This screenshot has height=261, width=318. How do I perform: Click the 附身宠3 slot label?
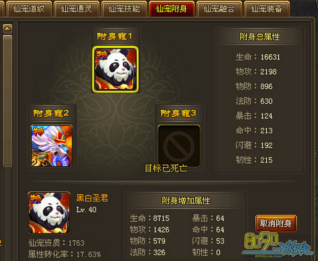[178, 113]
